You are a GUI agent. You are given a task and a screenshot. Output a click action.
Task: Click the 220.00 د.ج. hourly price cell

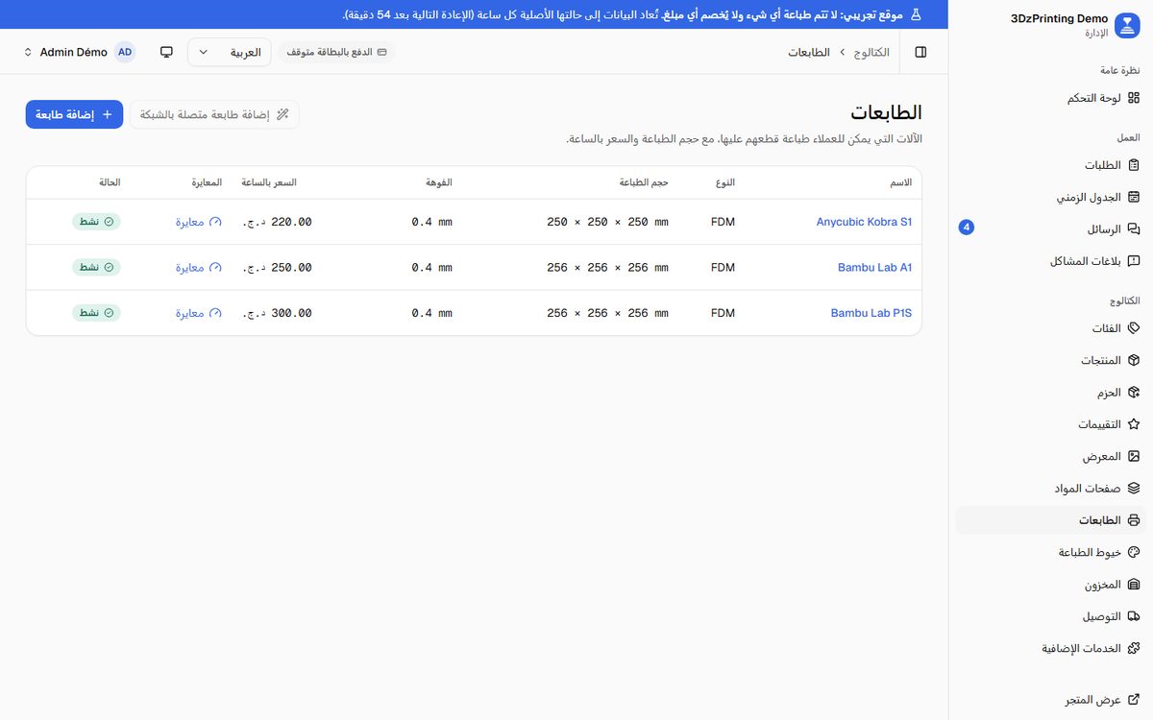pos(277,222)
